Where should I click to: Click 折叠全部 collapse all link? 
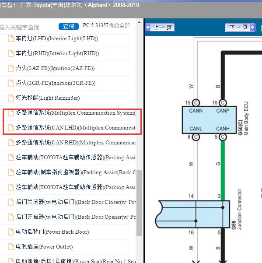point(119,25)
